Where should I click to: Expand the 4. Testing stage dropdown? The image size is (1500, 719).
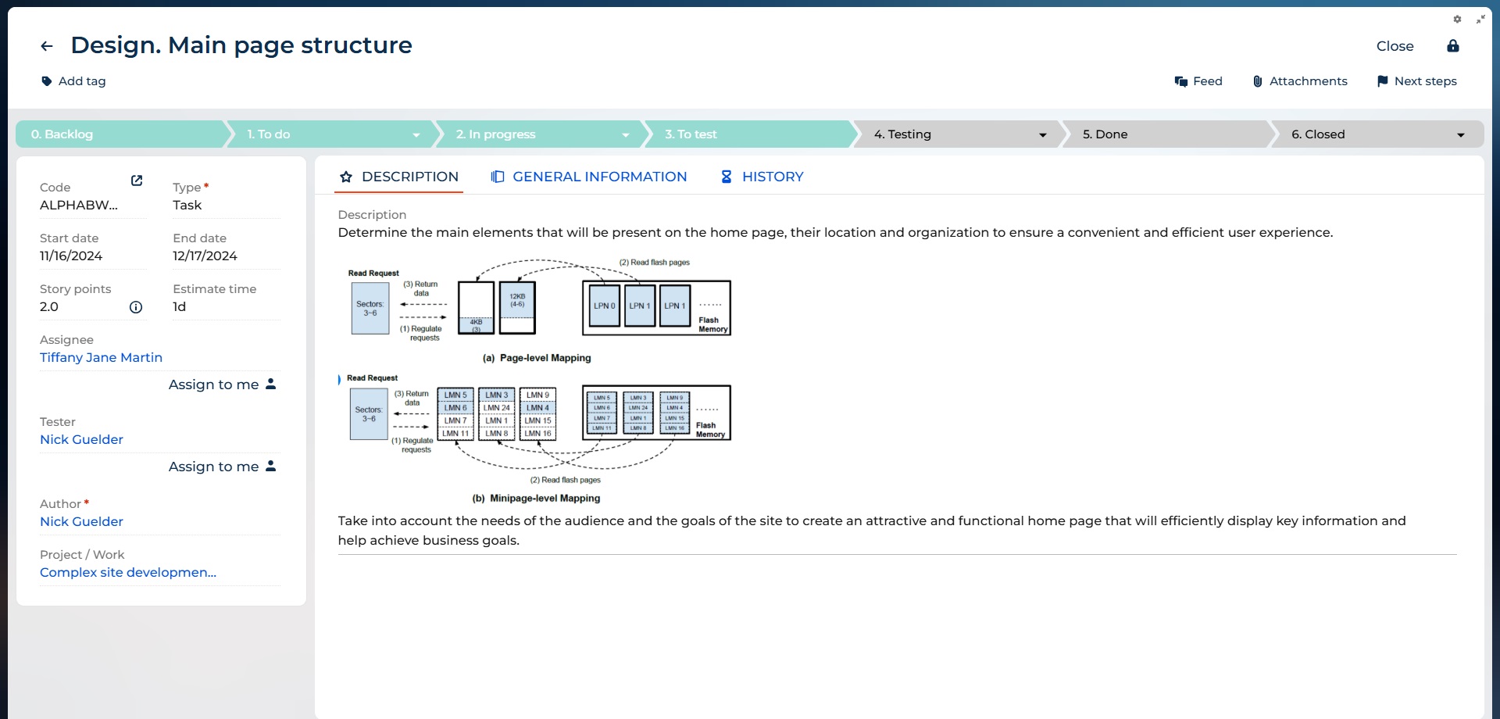pos(1043,135)
